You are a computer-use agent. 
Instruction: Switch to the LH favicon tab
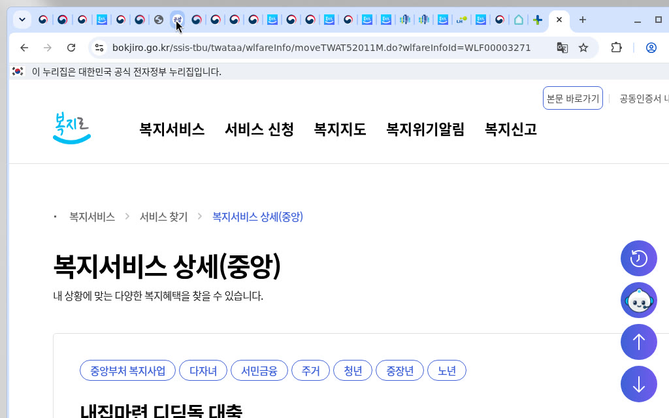click(462, 20)
